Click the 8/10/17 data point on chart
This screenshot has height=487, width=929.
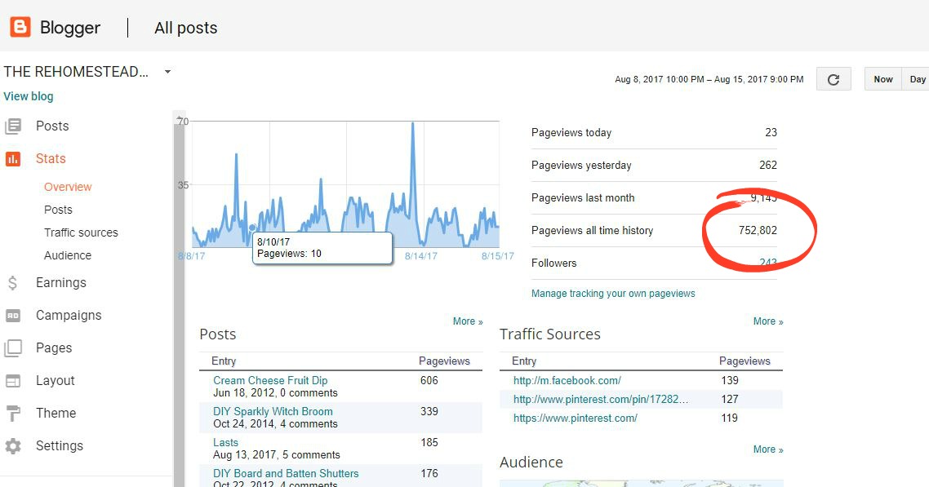pos(252,228)
